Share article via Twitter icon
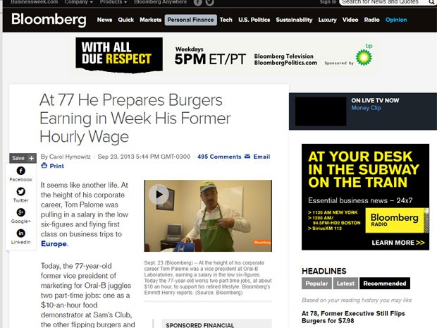The height and width of the screenshot is (328, 437). coord(21,191)
